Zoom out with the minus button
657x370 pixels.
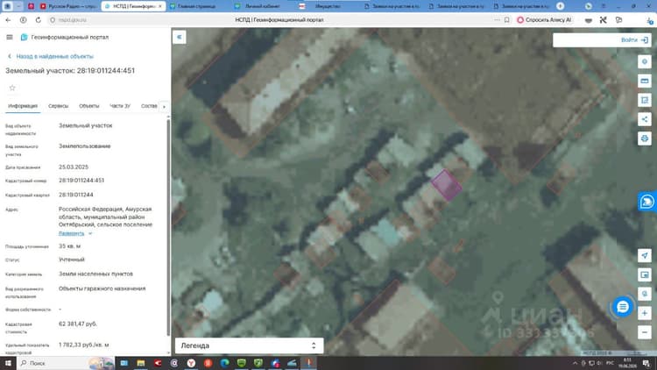(645, 332)
